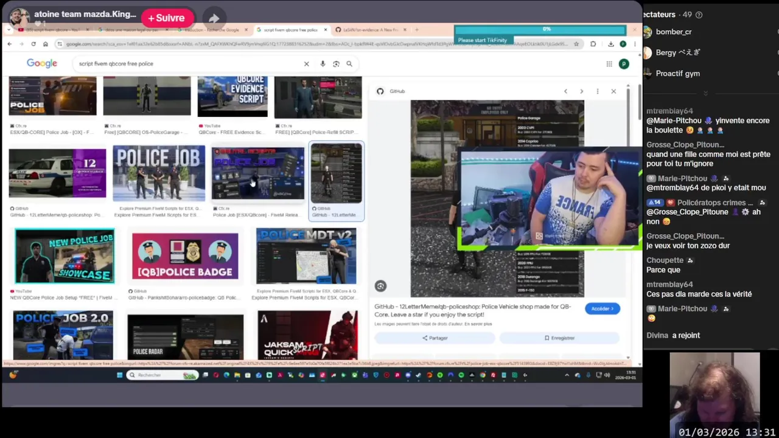Close the GitHub image preview panel
This screenshot has width=779, height=438.
[613, 91]
